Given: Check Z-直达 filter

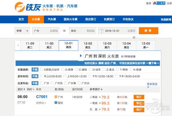Looking at the screenshot, I should [104, 69].
